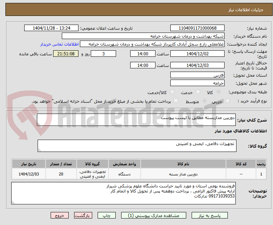Click the buyer organization name field
Image resolution: width=273 pixels, height=225 pixels.
(143, 36)
